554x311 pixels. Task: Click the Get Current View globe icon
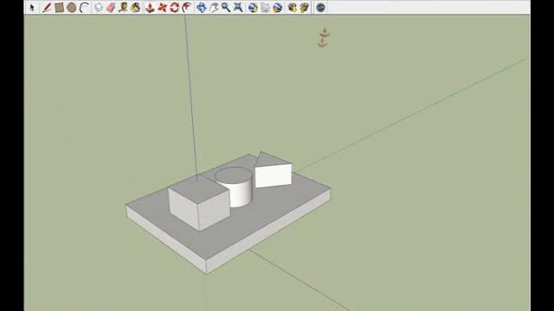(253, 8)
